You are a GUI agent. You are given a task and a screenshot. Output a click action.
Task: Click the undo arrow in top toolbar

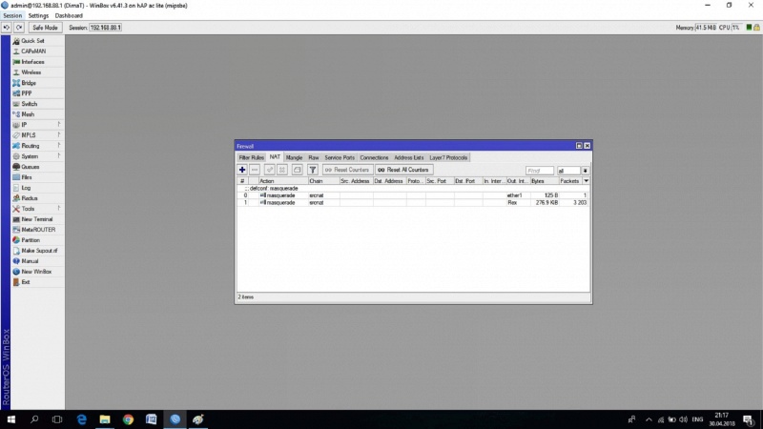(x=7, y=28)
